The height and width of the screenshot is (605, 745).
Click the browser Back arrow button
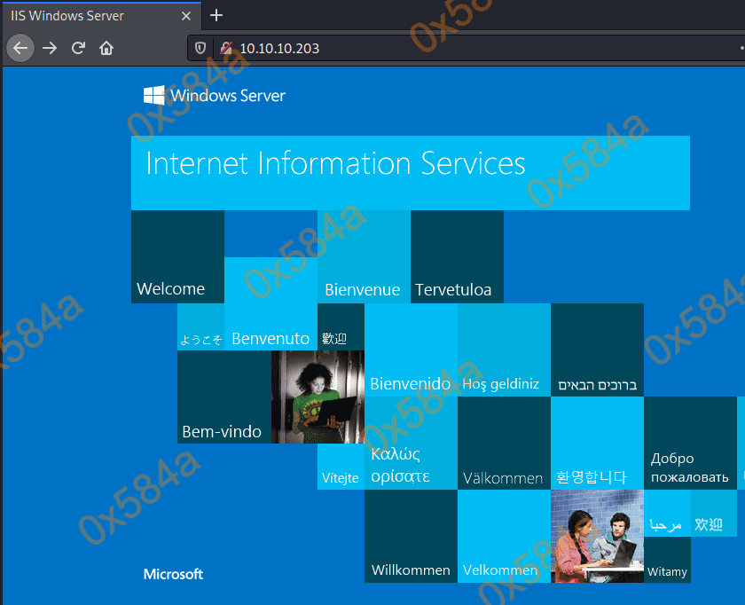point(20,48)
